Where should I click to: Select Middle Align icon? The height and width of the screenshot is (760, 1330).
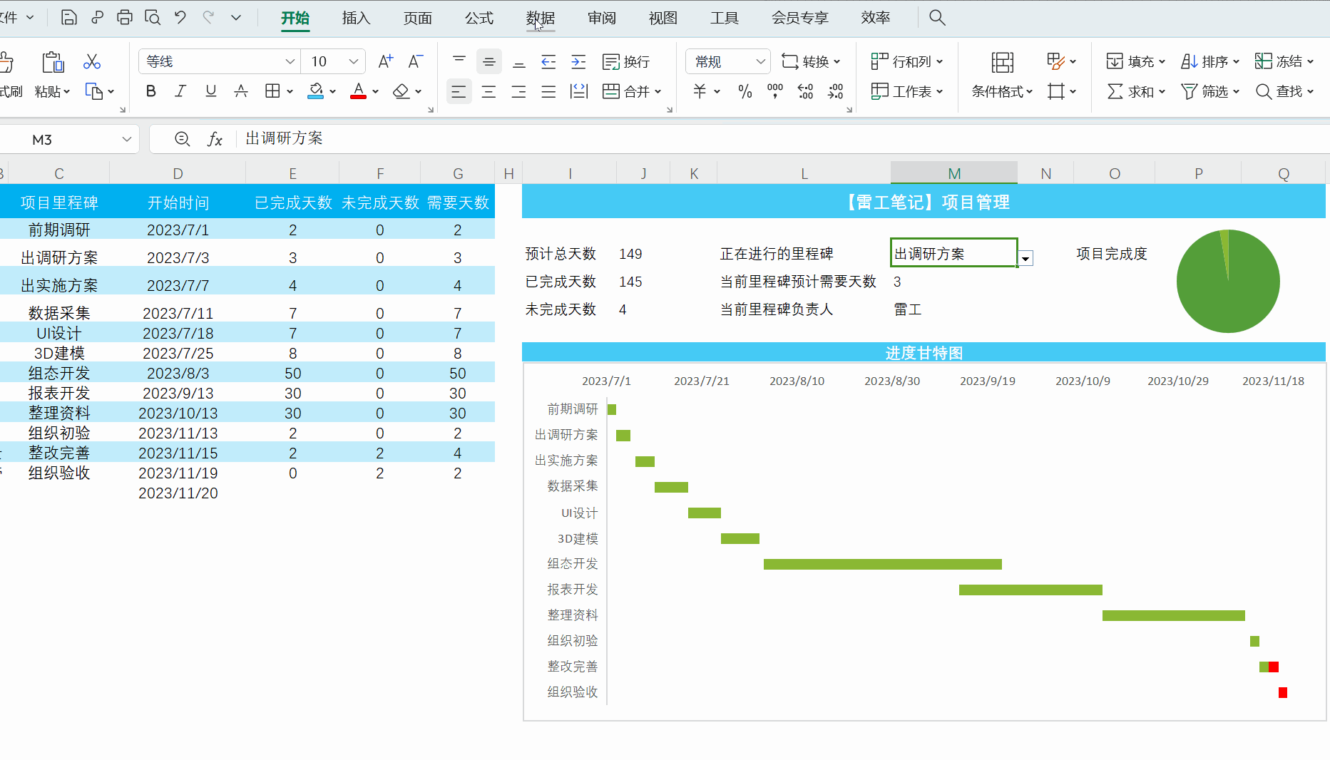488,62
